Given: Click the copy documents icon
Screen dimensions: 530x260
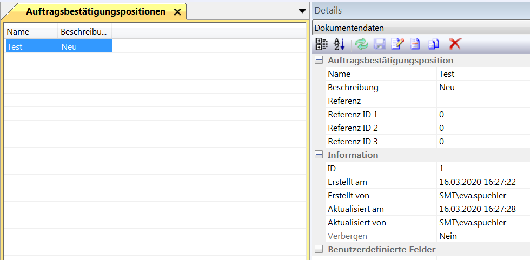Looking at the screenshot, I should point(434,44).
